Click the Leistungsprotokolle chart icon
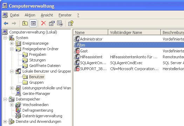This screenshot has height=126, width=184. (x=18, y=88)
